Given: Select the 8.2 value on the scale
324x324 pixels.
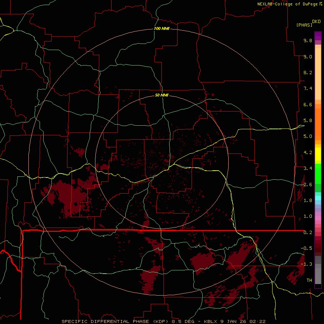Looking at the screenshot, I should click(x=308, y=72).
